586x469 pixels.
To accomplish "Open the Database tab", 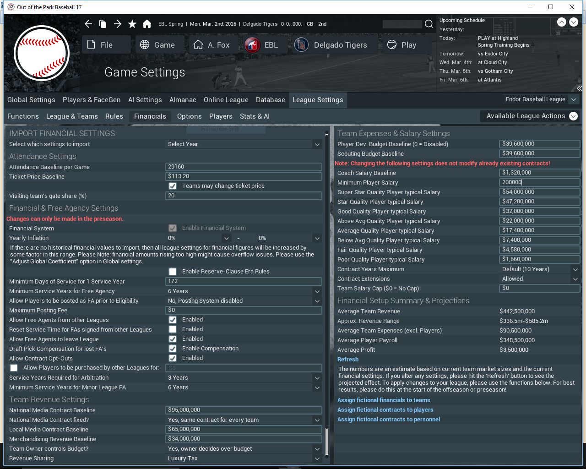I will (271, 100).
